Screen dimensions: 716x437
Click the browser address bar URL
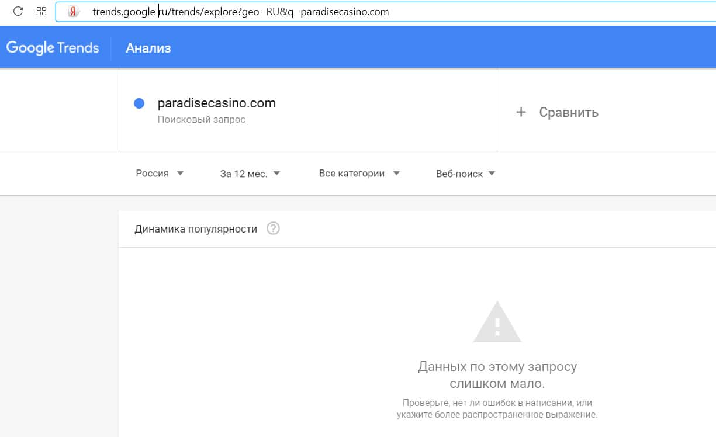[240, 12]
